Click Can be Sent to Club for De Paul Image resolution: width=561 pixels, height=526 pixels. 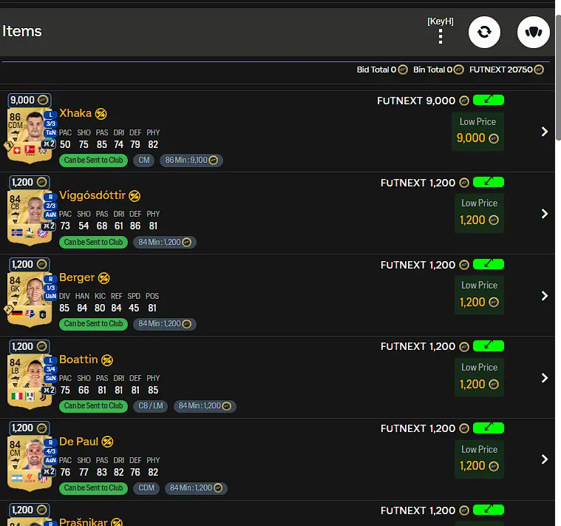pos(93,488)
